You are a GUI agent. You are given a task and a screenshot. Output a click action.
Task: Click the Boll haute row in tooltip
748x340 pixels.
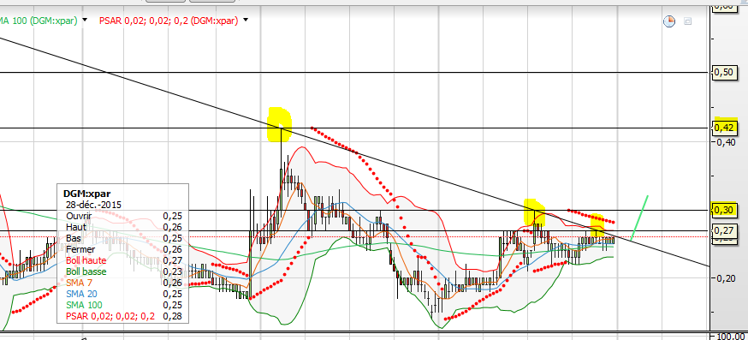tap(123, 260)
